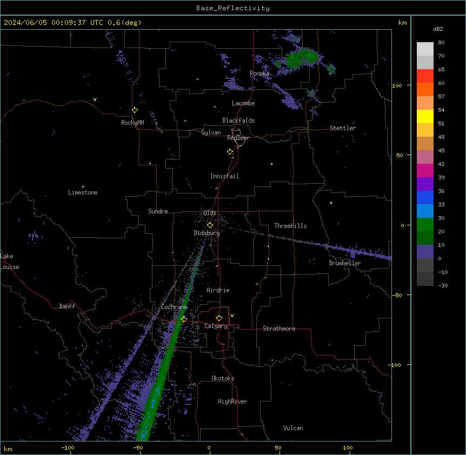
Task: Select the slate purple 0-10 dBZ swatch
Action: click(425, 252)
